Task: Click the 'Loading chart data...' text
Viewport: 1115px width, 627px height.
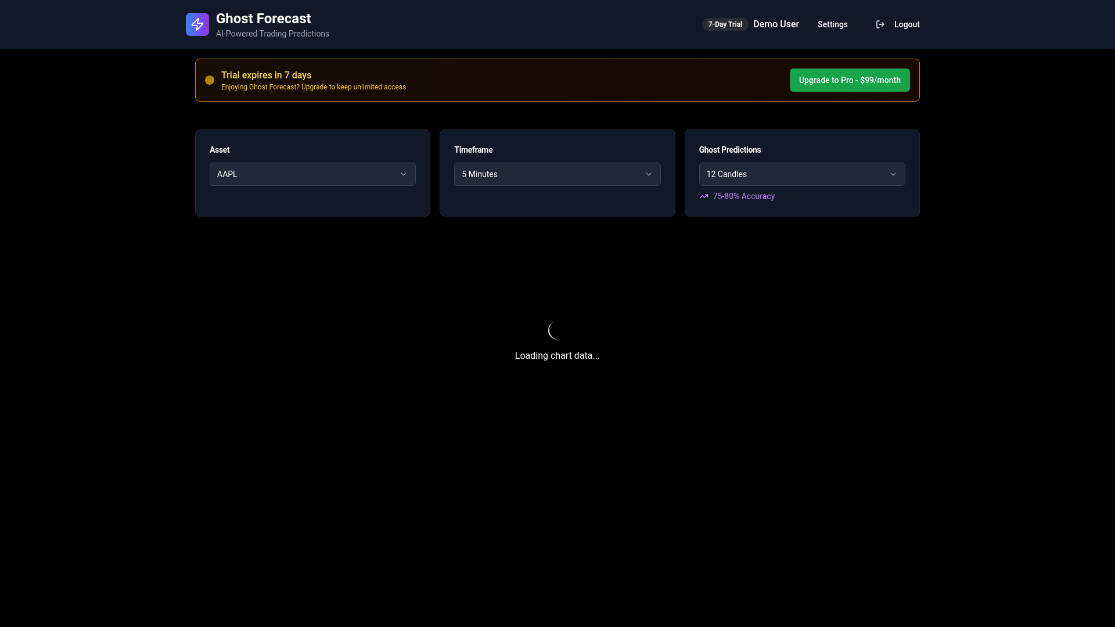Action: [x=557, y=355]
